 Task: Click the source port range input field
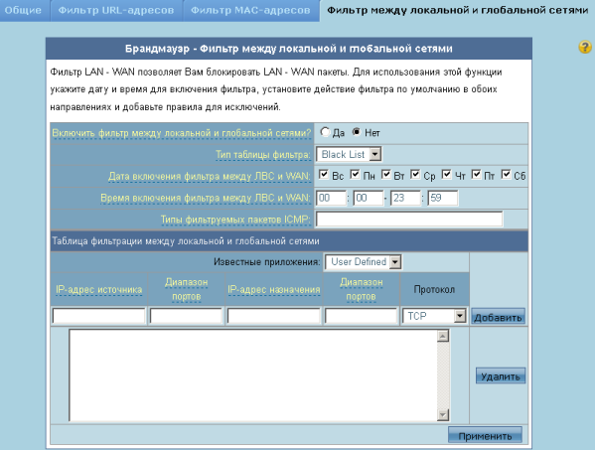click(186, 316)
